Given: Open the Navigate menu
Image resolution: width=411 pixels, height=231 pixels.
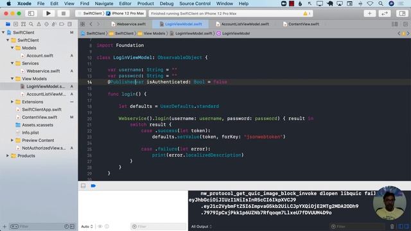Looking at the screenshot, I should click(104, 4).
